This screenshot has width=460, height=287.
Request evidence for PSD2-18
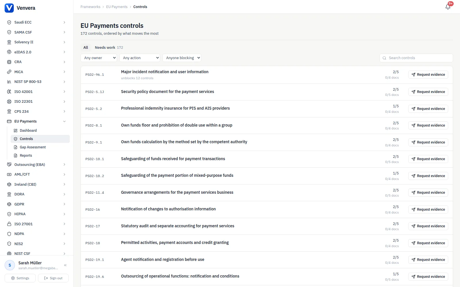[x=428, y=243]
